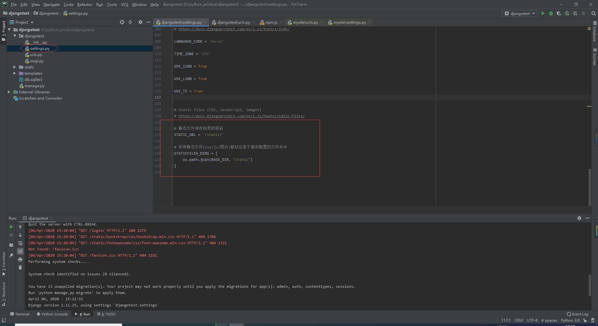Image resolution: width=598 pixels, height=326 pixels.
Task: Switch to npm.js editor tab
Action: click(271, 22)
